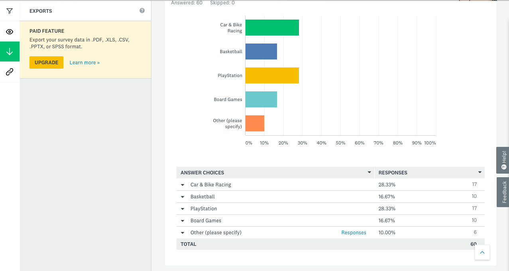The width and height of the screenshot is (509, 271).
Task: Open the Feedback side tab
Action: pyautogui.click(x=503, y=192)
